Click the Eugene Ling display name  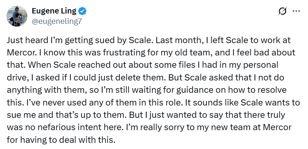tap(54, 11)
